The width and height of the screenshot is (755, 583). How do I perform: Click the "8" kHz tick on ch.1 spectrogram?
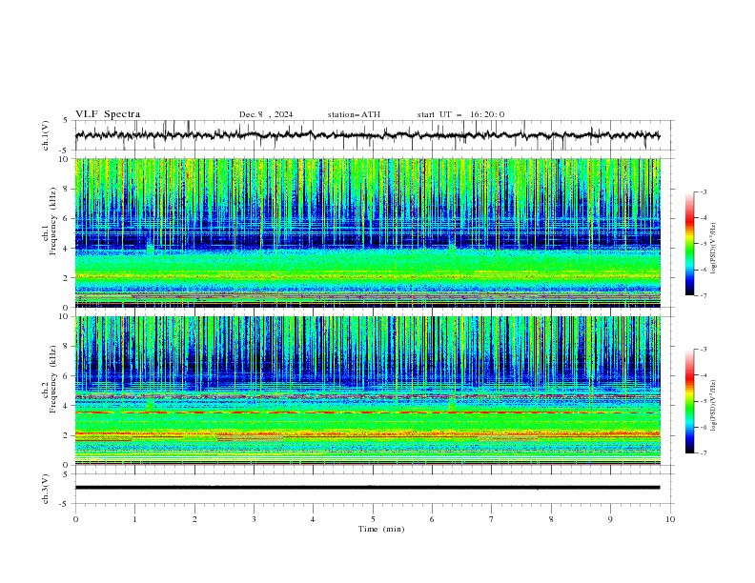tap(67, 189)
